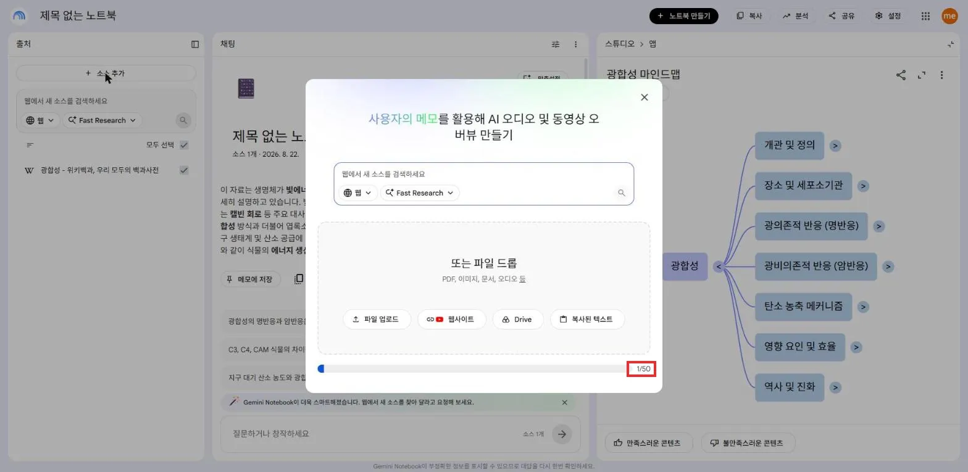Open the chat settings sliders icon
Viewport: 968px width, 472px height.
[556, 44]
